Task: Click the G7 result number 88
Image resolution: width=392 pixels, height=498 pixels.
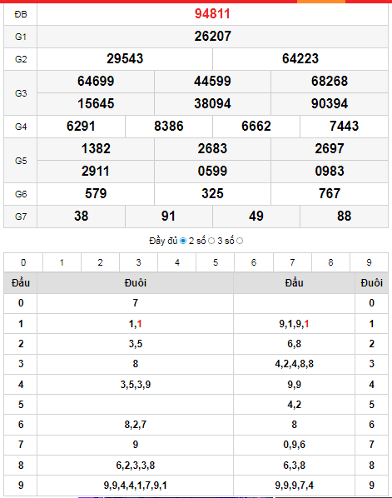Action: point(344,217)
